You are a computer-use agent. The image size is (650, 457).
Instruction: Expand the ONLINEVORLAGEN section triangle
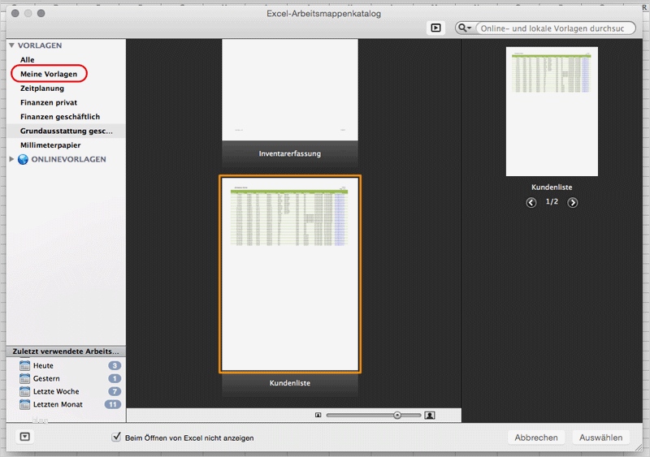coord(11,159)
